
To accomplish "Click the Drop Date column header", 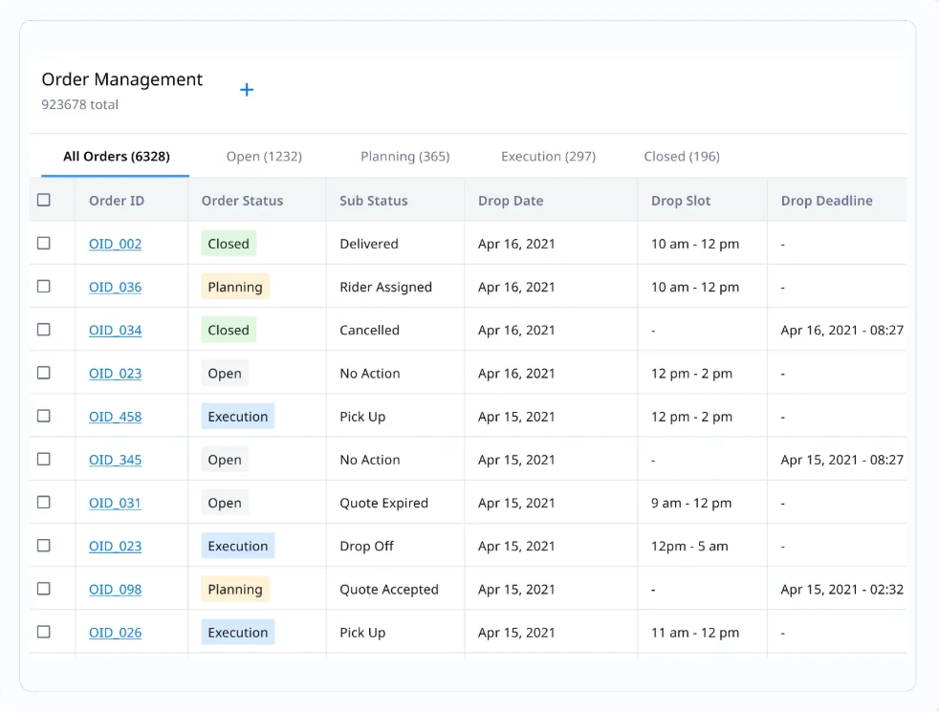I will tap(513, 200).
